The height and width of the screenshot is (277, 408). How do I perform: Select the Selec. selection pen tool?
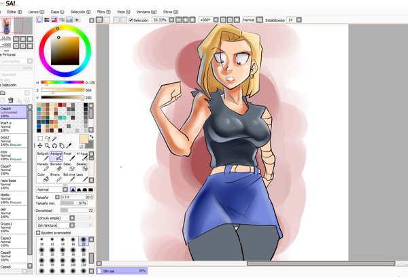[69, 167]
